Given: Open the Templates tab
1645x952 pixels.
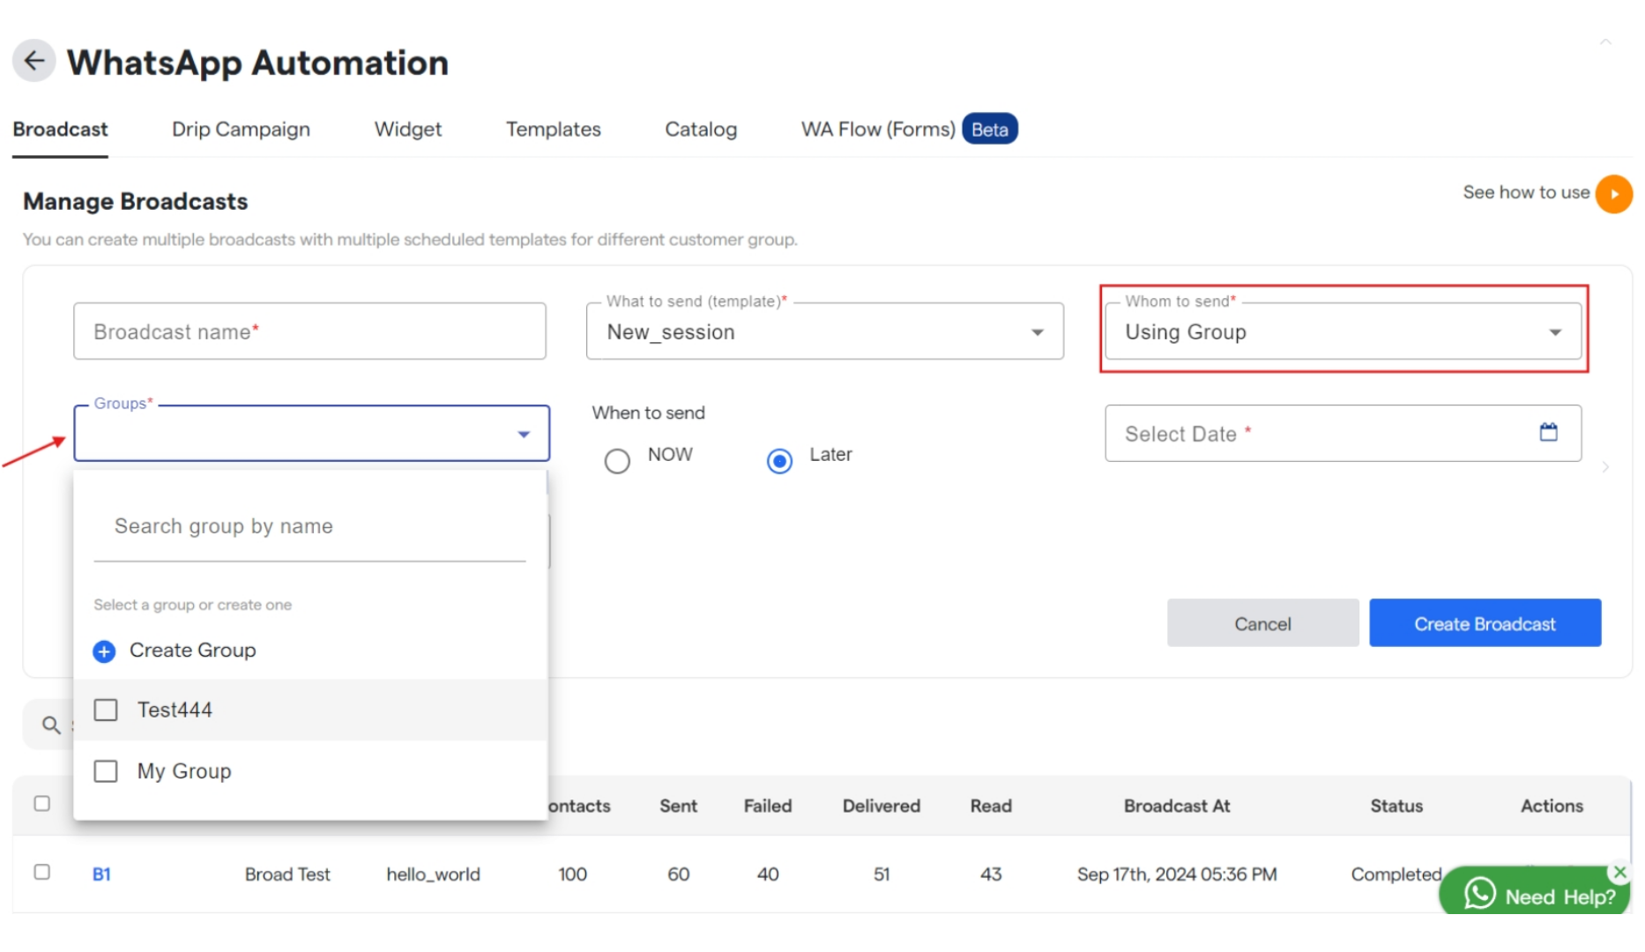Looking at the screenshot, I should pos(553,130).
